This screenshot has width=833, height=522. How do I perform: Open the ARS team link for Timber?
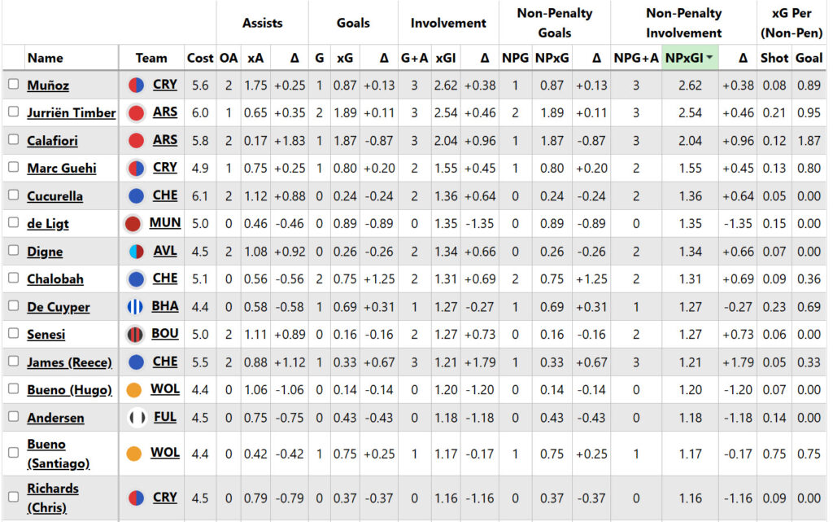click(164, 112)
